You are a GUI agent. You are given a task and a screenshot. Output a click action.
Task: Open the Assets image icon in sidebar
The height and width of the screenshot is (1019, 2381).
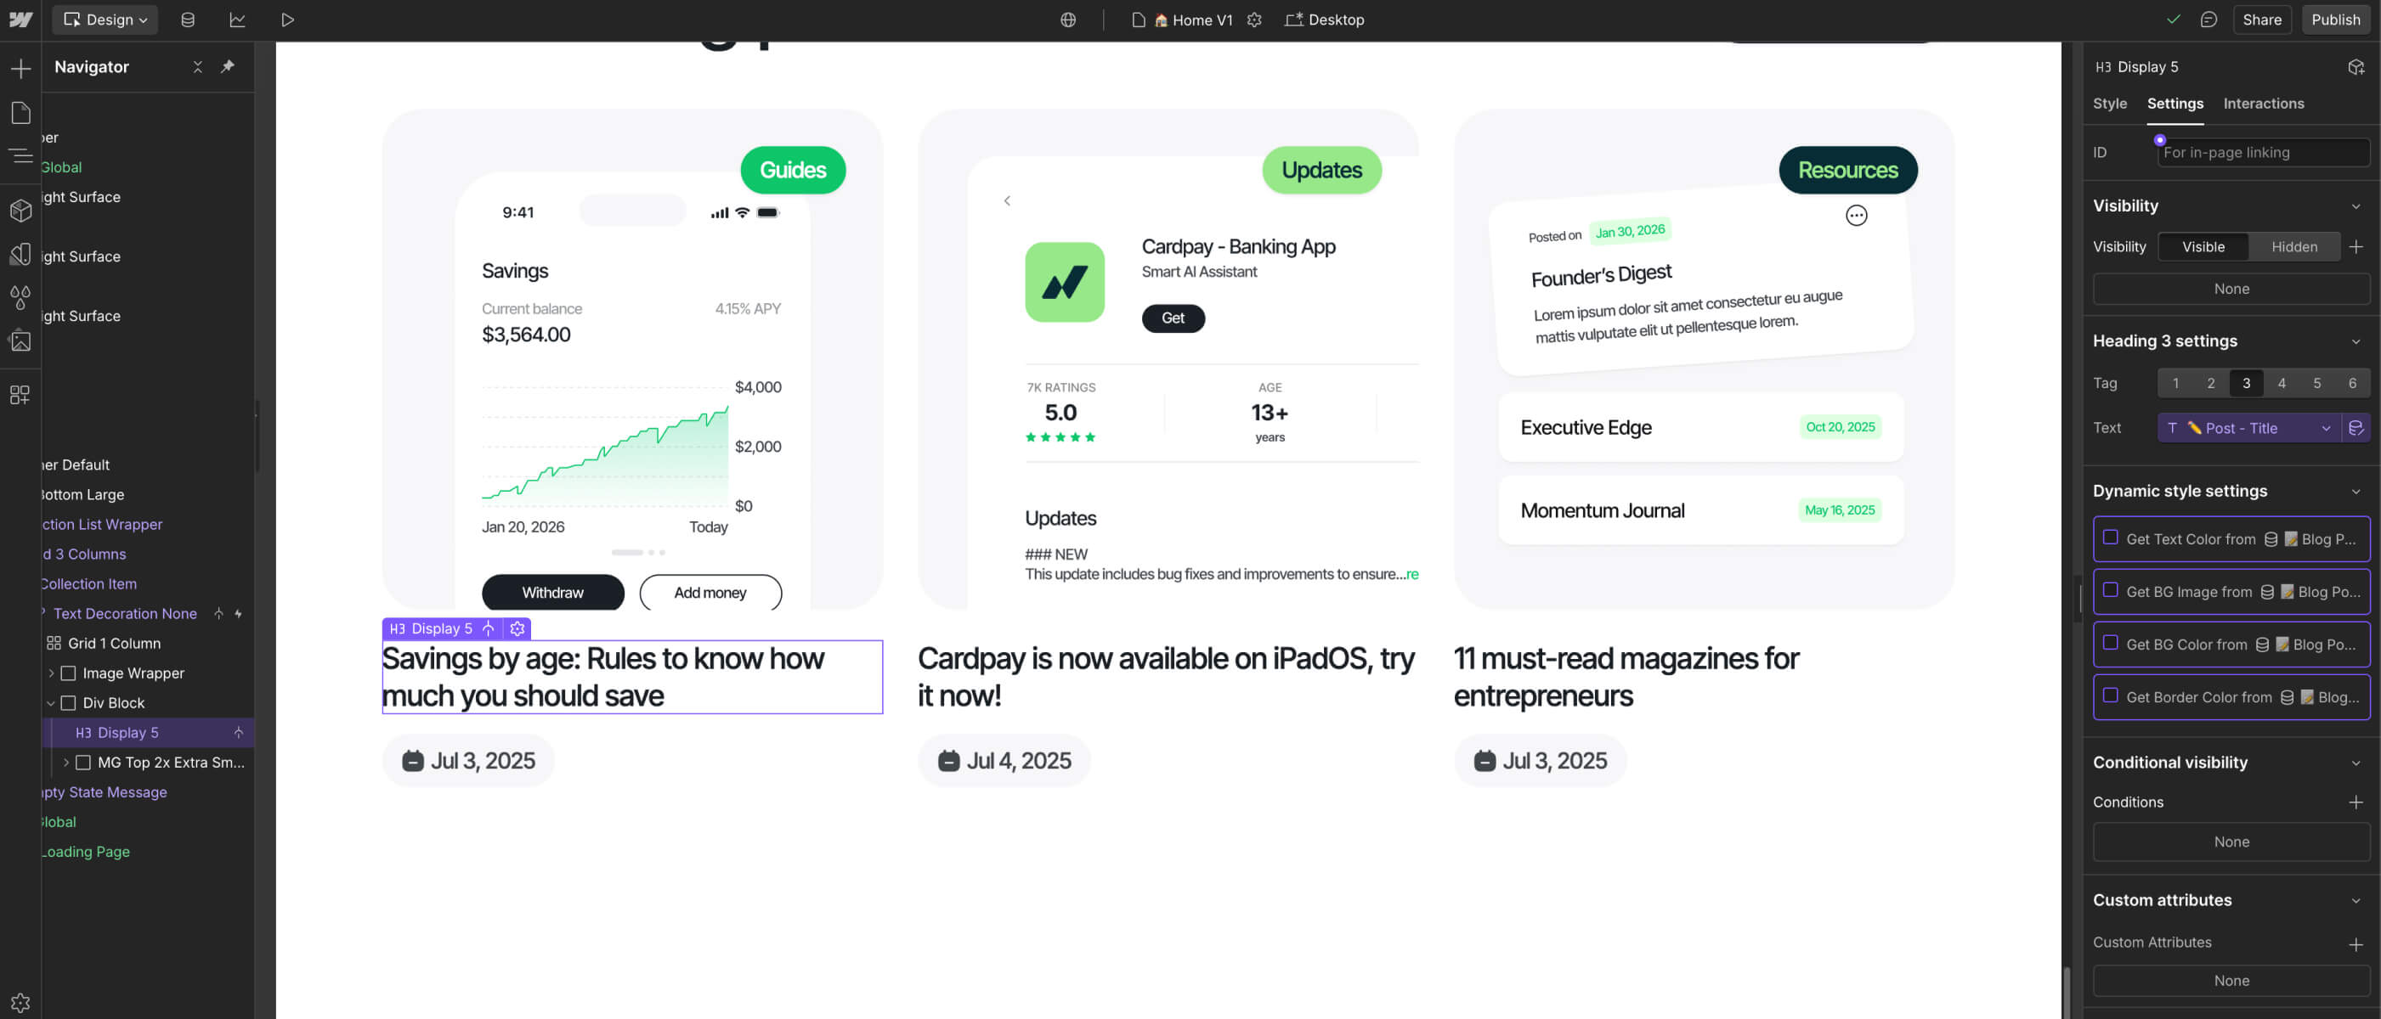tap(20, 341)
